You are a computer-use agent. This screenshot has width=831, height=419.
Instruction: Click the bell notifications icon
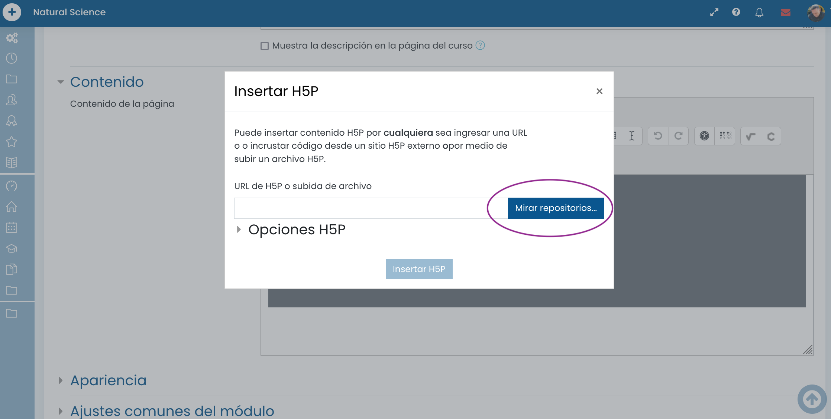point(759,13)
